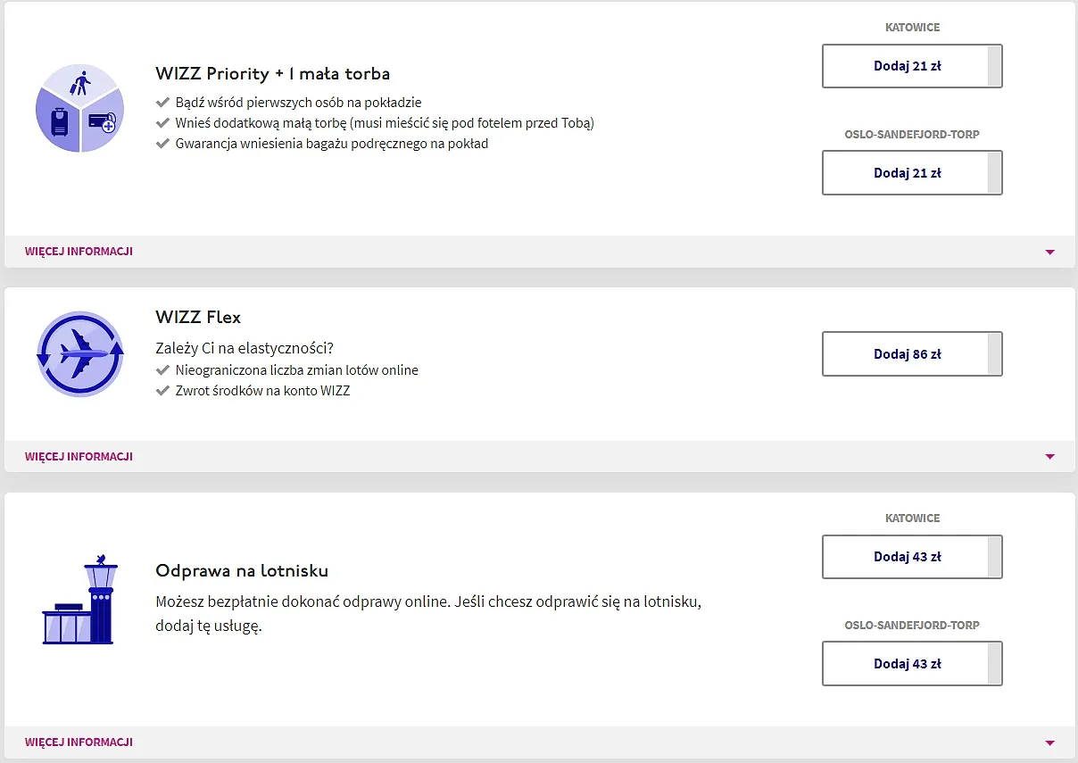1078x763 pixels.
Task: Open 'Więcej informacji' under Odprawa na lotnisku
Action: [79, 742]
